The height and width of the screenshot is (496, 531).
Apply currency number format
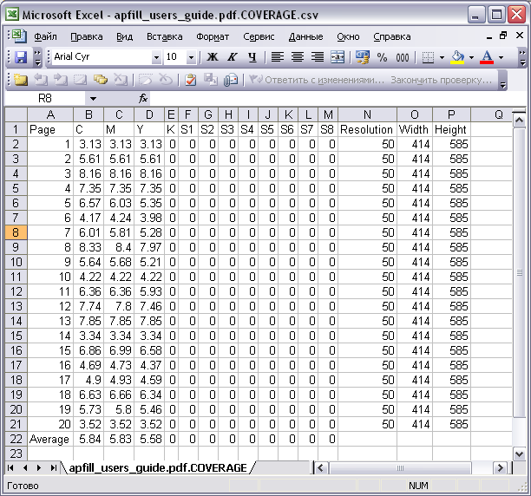tap(362, 57)
